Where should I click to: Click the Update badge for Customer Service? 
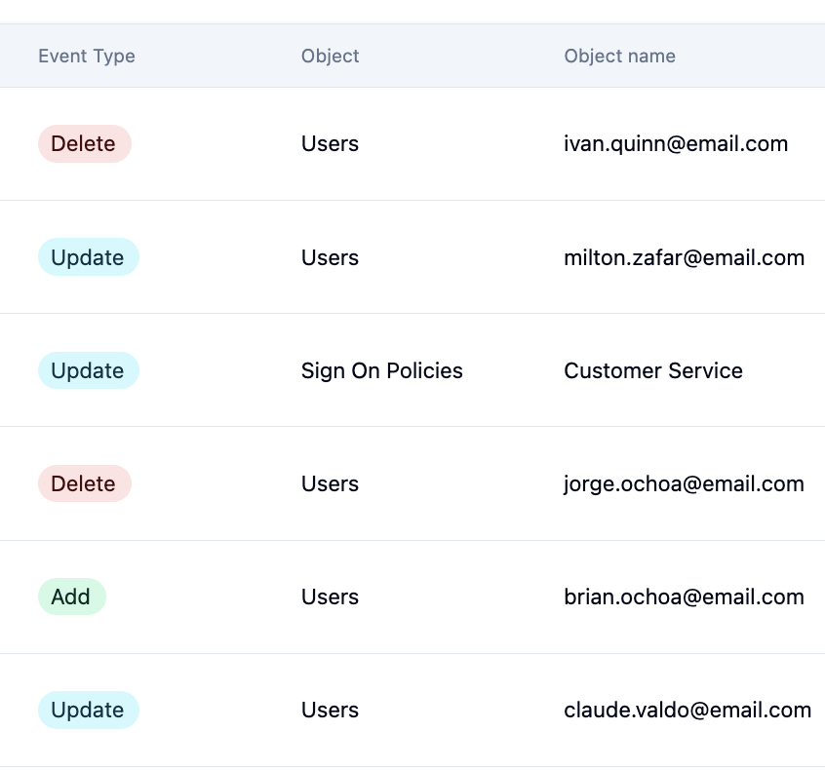coord(88,370)
